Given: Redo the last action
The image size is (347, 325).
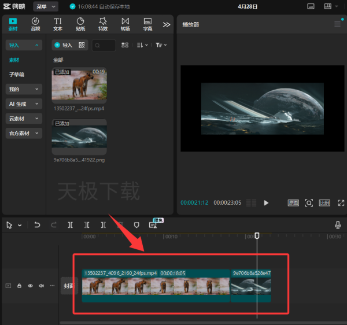Looking at the screenshot, I should click(54, 225).
